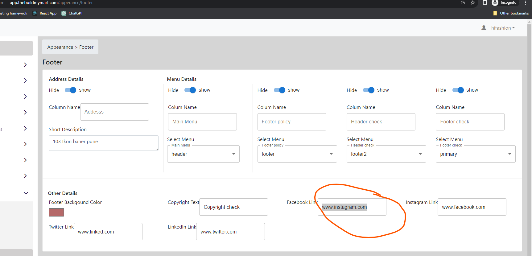Click the Footer breadcrumb item

[x=86, y=47]
